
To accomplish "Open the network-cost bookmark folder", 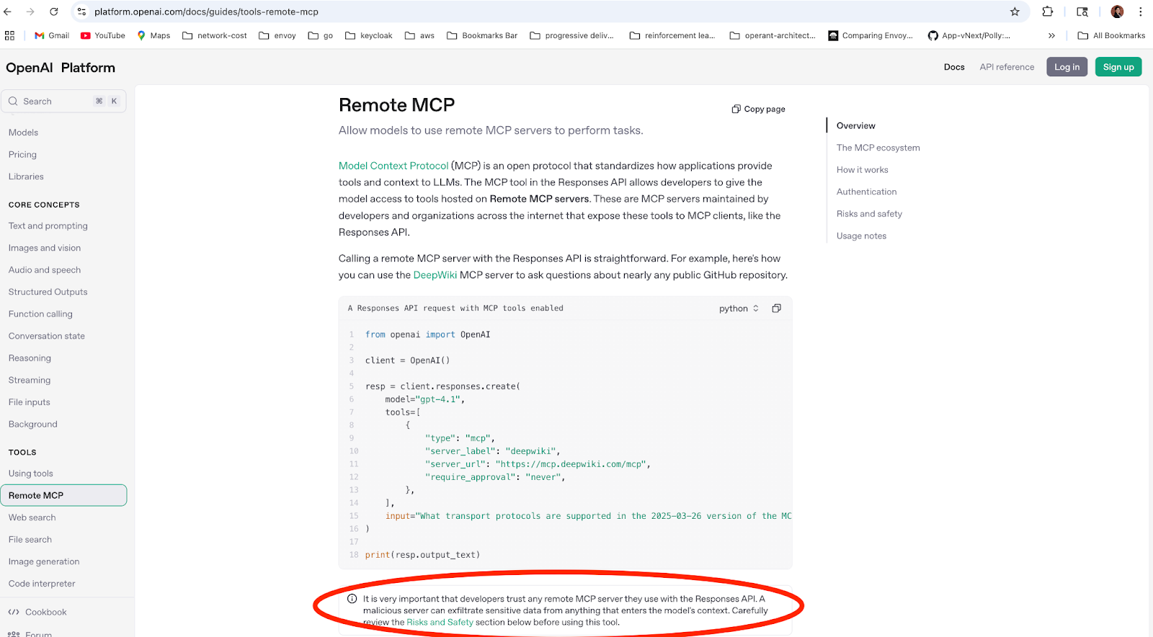I will point(215,35).
